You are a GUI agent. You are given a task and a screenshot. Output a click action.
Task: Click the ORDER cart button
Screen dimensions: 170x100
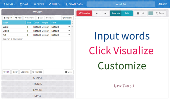[39, 4]
